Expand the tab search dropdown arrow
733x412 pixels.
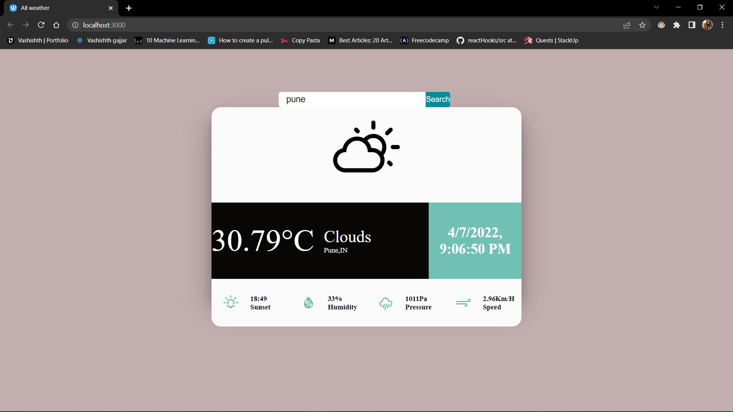(x=656, y=7)
